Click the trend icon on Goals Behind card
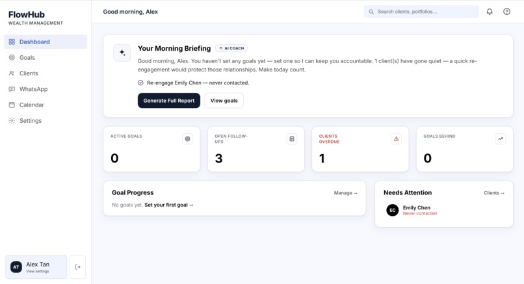 tap(501, 138)
